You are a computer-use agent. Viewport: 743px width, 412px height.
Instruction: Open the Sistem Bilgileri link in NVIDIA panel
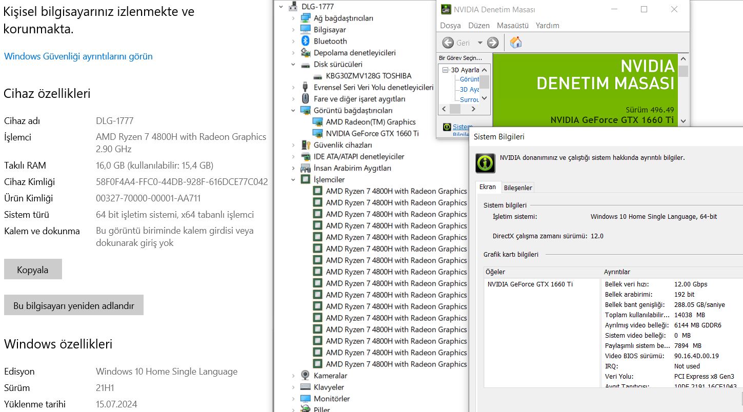[461, 130]
